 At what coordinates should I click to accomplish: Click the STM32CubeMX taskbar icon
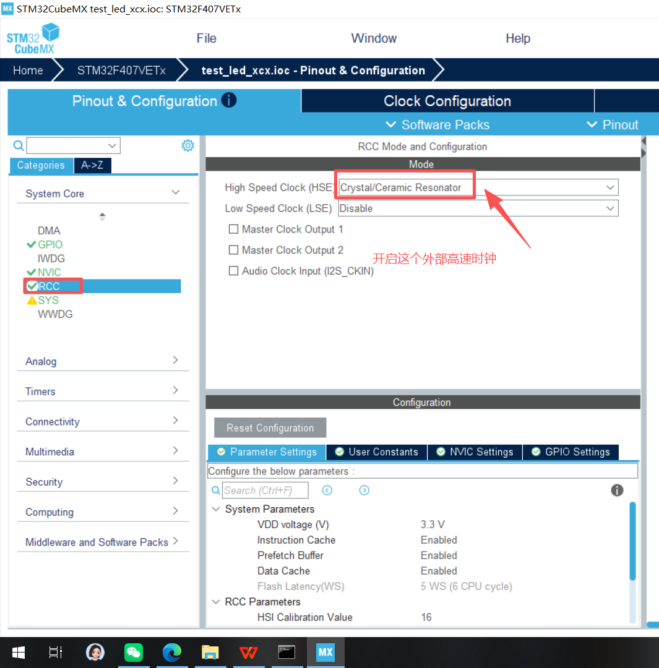pos(325,653)
